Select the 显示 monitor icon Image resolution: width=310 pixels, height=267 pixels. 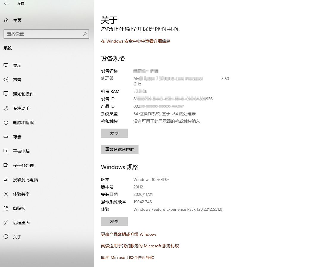(x=6, y=65)
